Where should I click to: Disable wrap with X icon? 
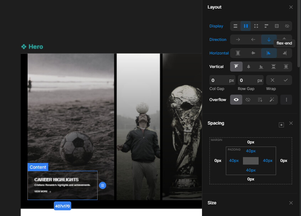[273, 80]
